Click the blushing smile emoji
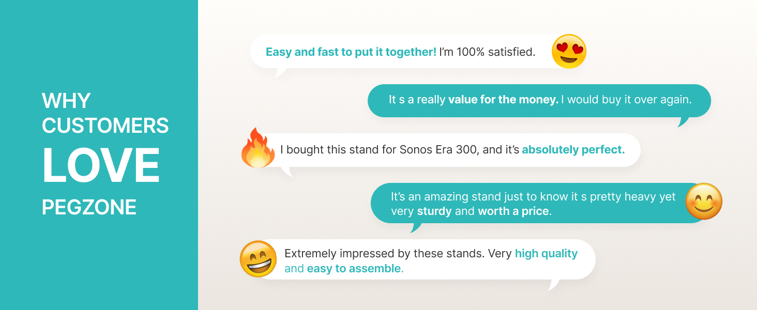Screen dimensions: 757x310 pos(703,202)
